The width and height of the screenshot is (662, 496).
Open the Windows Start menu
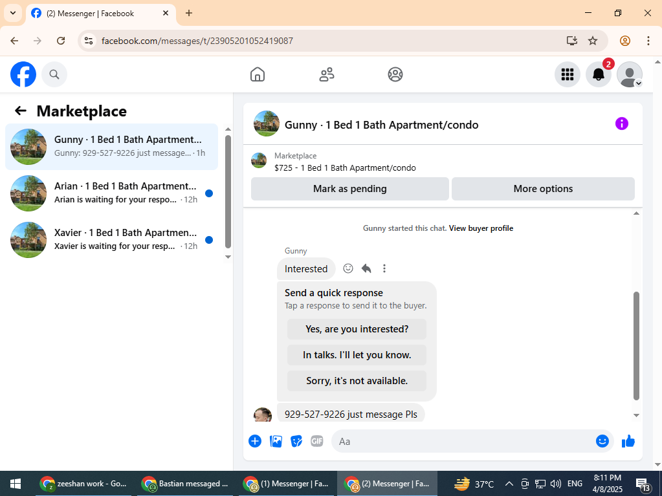point(16,483)
